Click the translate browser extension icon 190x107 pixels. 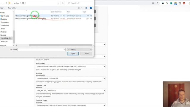[x=167, y=3]
